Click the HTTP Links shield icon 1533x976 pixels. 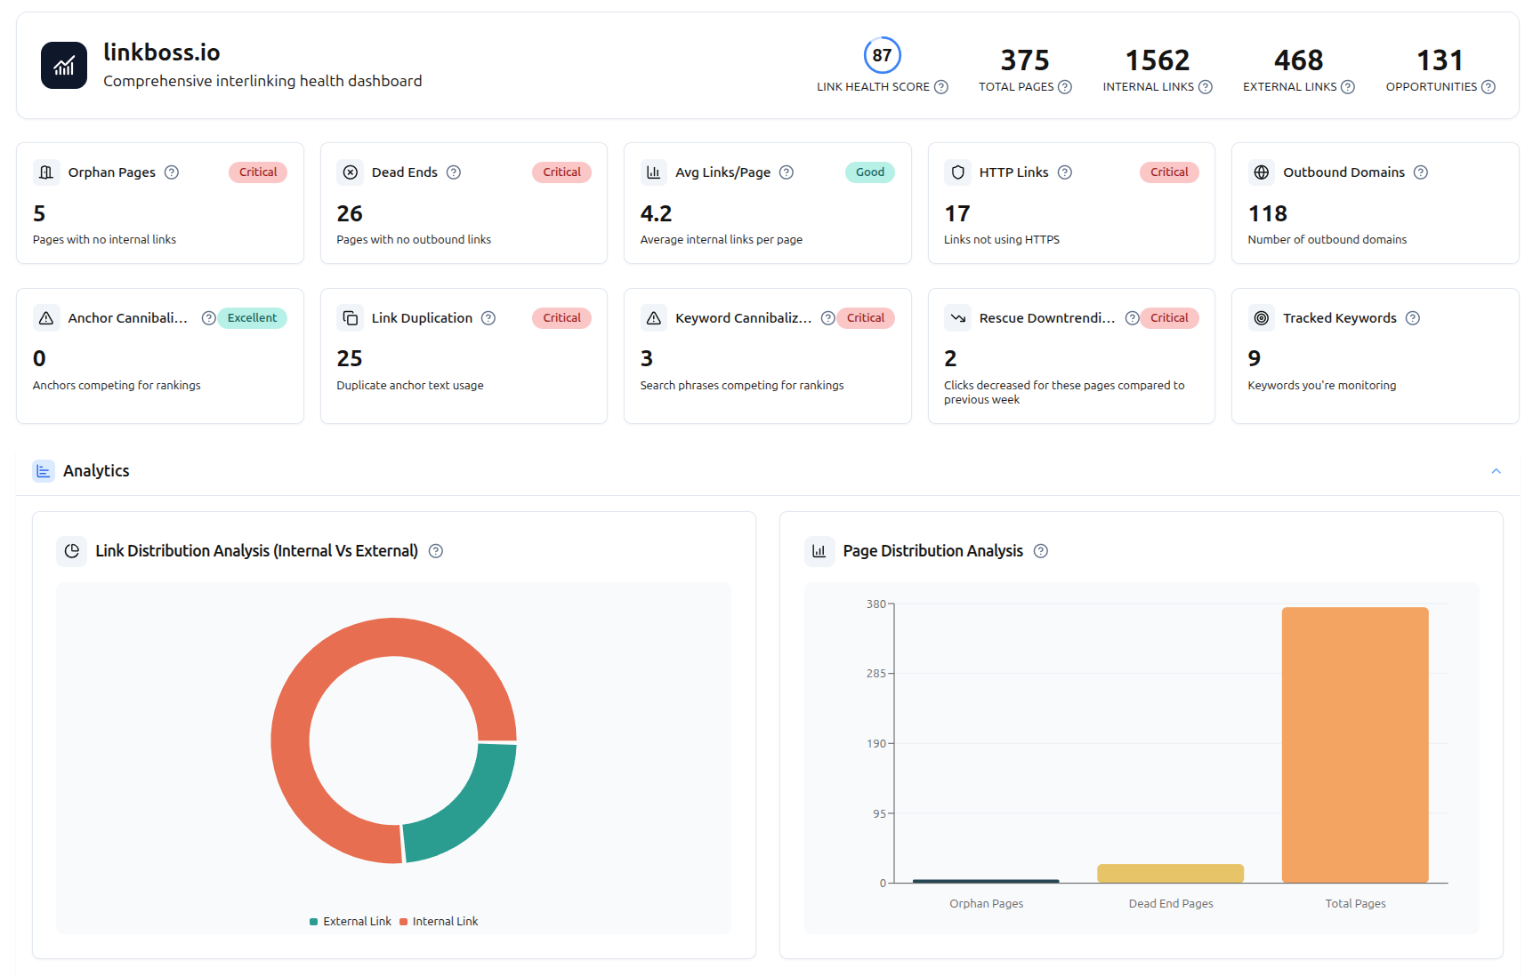[x=957, y=172]
